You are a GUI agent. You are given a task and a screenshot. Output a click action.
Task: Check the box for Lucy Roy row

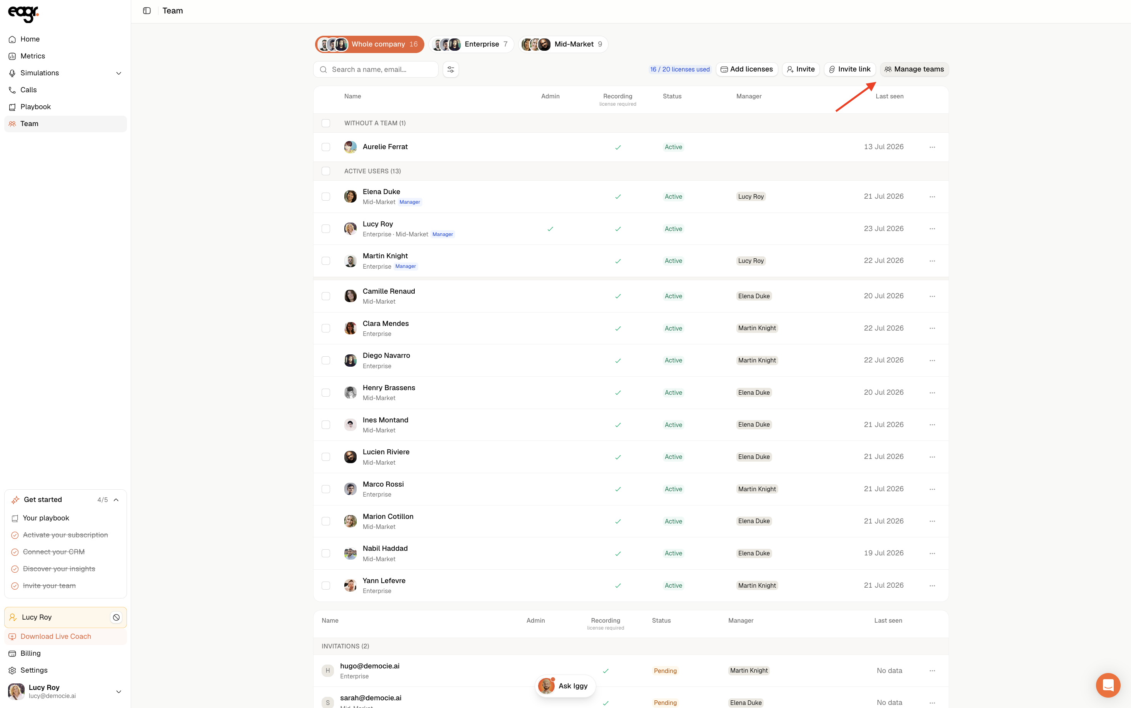click(325, 229)
